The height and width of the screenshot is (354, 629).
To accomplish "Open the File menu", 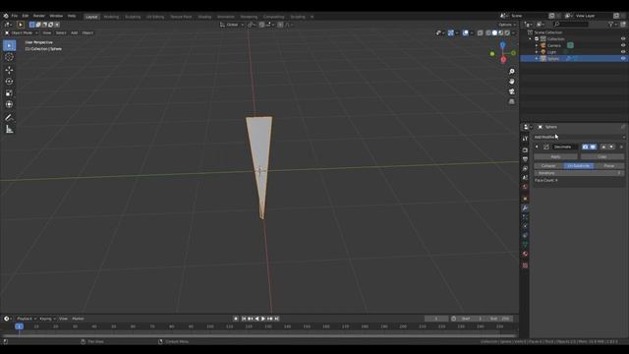I will pyautogui.click(x=15, y=16).
